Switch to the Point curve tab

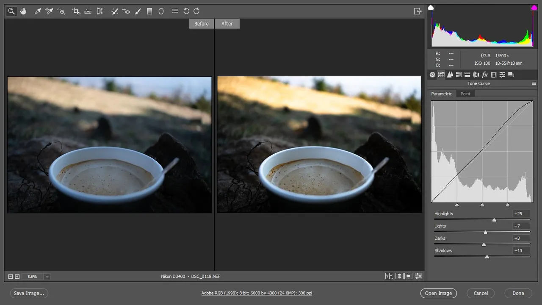pos(465,94)
